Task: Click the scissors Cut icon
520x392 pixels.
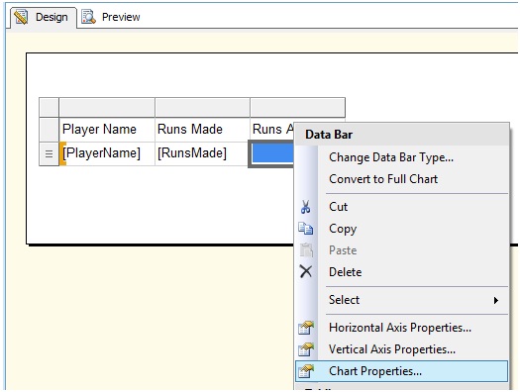Action: coord(305,207)
